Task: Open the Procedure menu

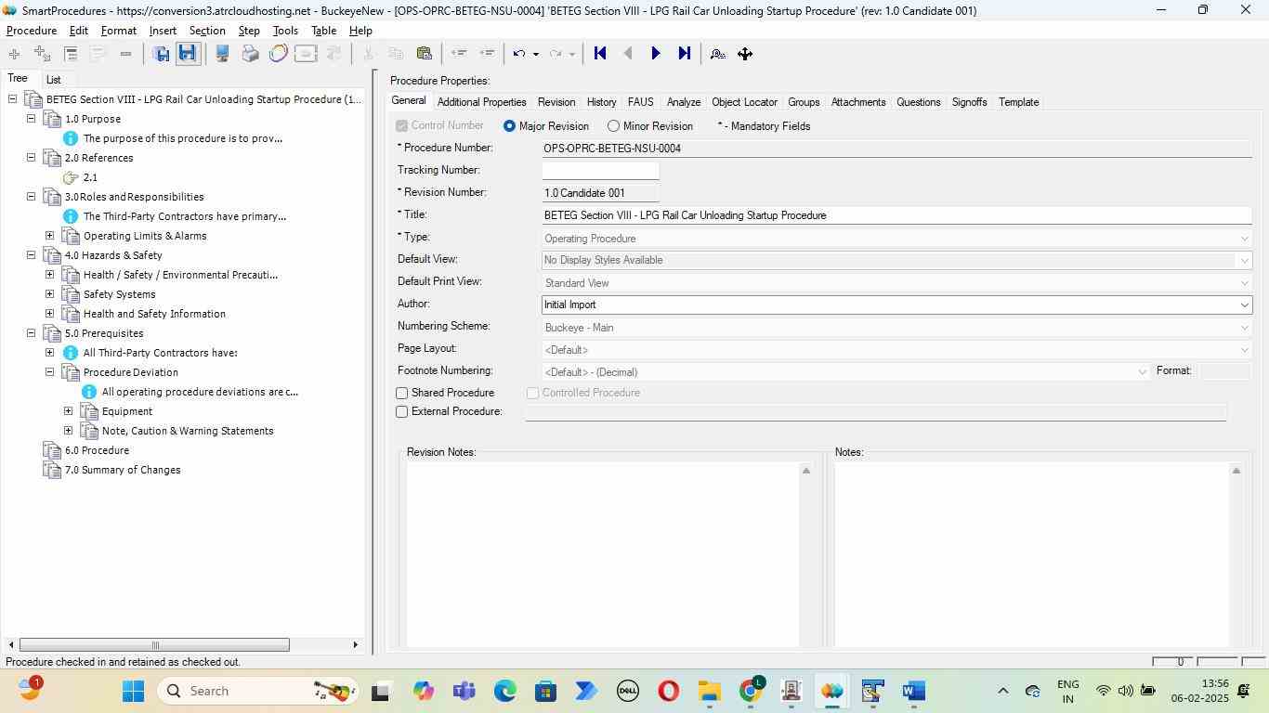Action: [x=32, y=31]
